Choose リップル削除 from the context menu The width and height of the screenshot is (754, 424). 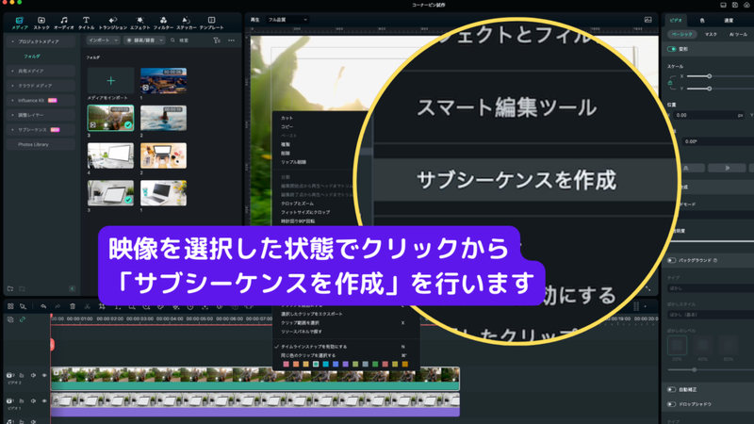293,162
